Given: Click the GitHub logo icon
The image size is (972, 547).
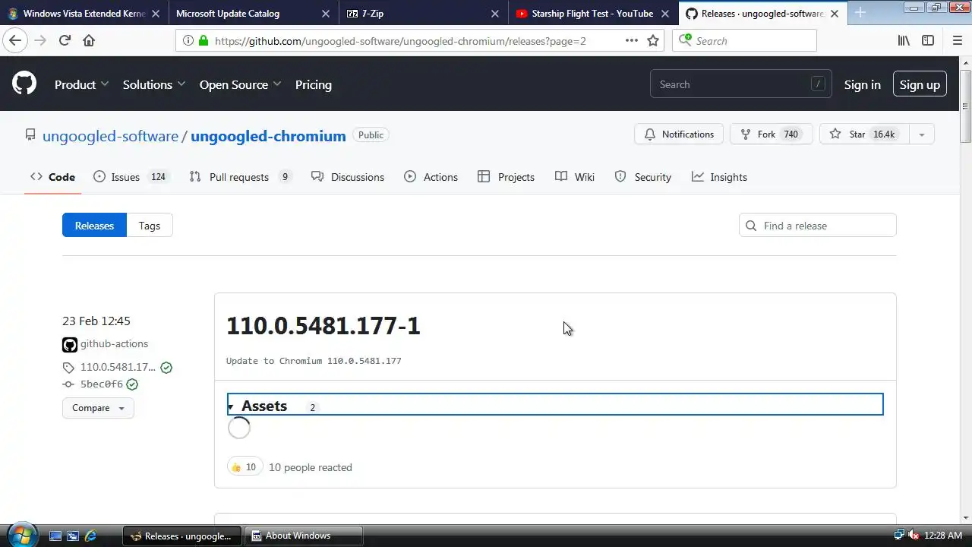Looking at the screenshot, I should point(24,84).
